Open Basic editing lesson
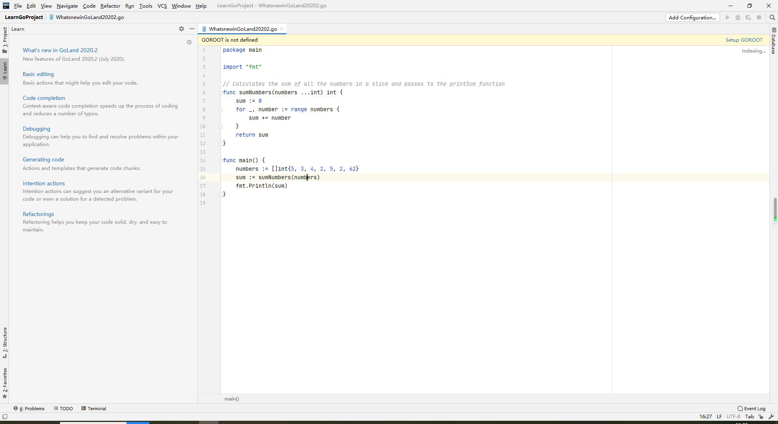778x424 pixels. (38, 74)
